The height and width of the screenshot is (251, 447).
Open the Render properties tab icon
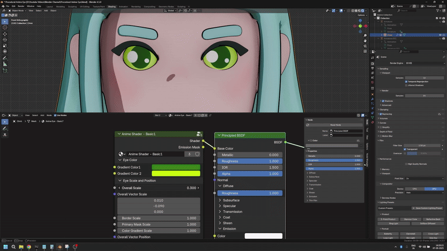pyautogui.click(x=372, y=64)
